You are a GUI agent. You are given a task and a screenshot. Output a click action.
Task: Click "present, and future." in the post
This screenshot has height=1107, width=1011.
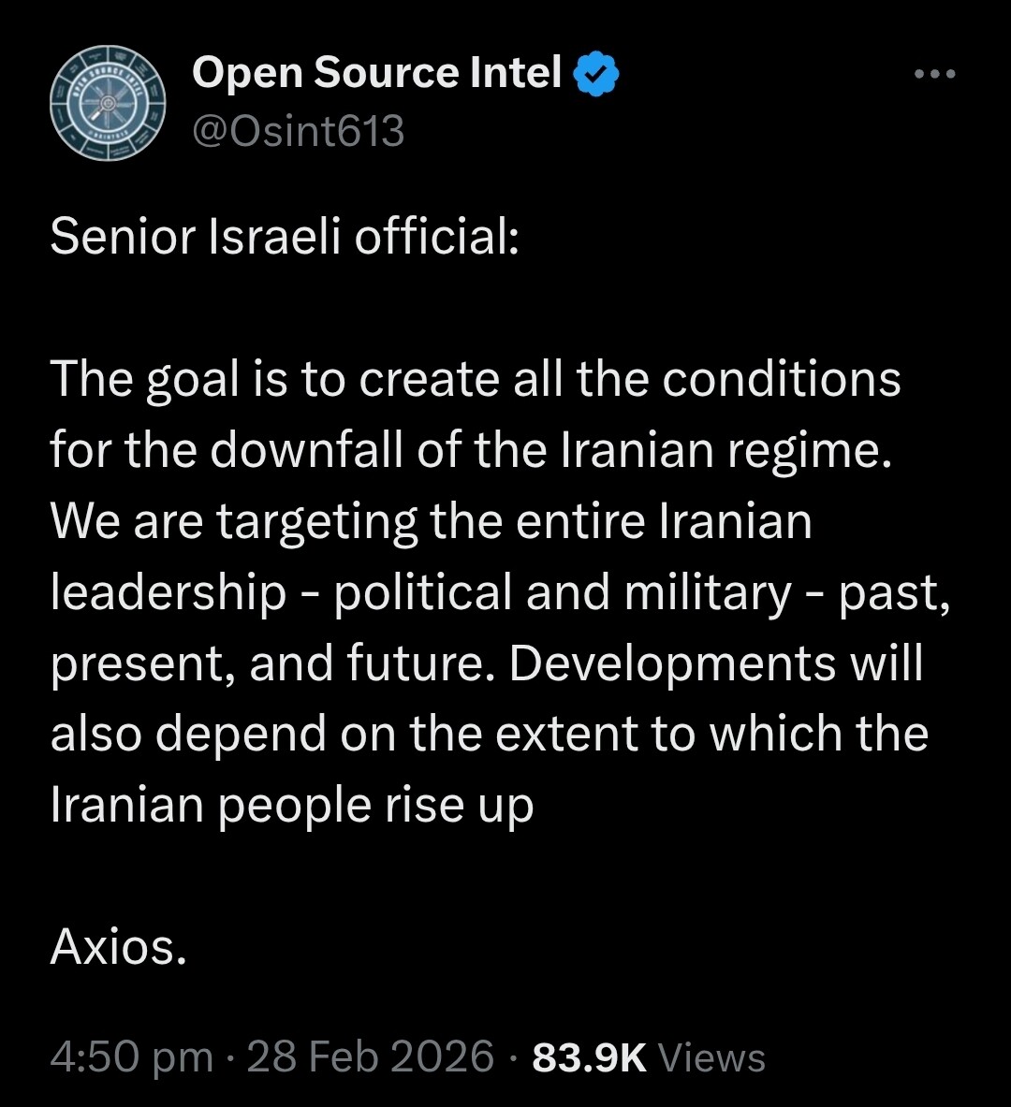274,663
